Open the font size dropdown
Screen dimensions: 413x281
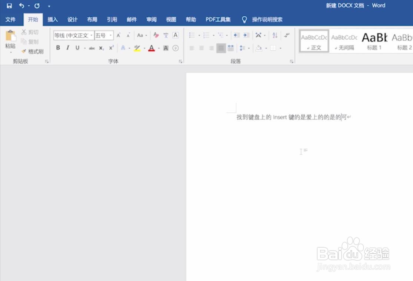click(x=110, y=35)
